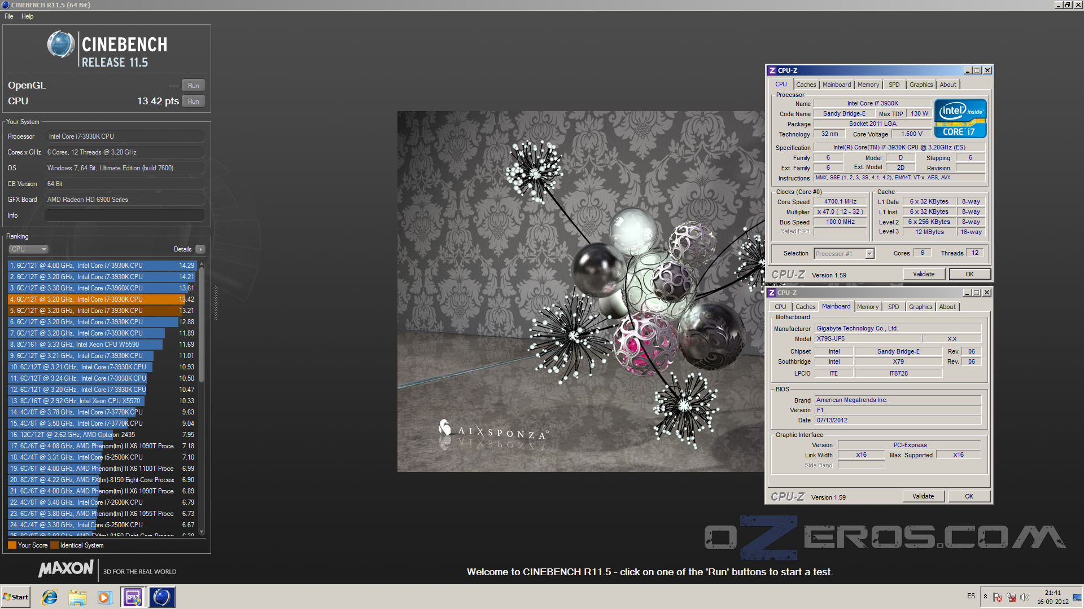Image resolution: width=1084 pixels, height=609 pixels.
Task: Select ranking row 22 i7-2600K CPU
Action: click(x=102, y=502)
